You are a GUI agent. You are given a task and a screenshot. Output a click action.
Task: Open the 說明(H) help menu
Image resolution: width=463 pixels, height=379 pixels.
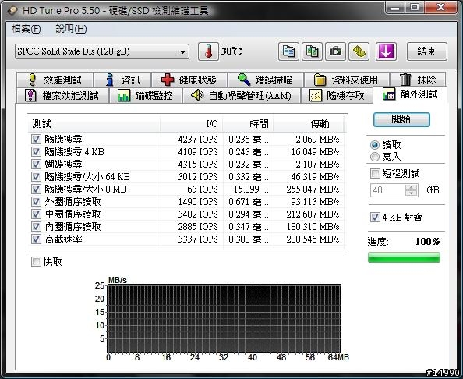point(71,29)
